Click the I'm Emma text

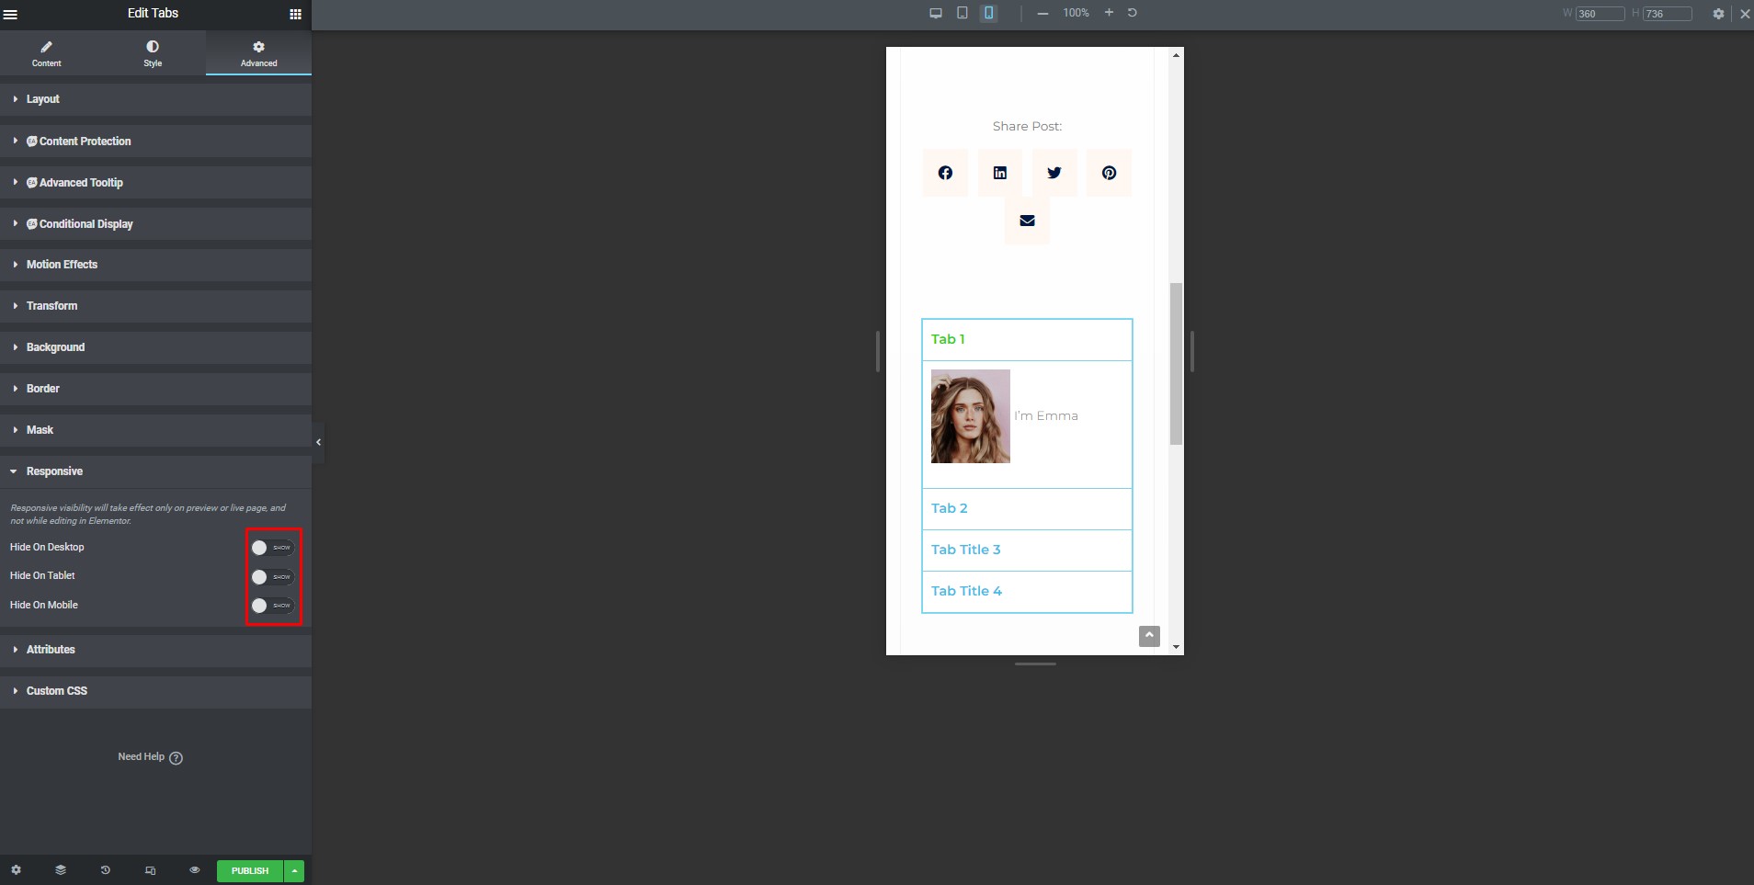tap(1046, 416)
